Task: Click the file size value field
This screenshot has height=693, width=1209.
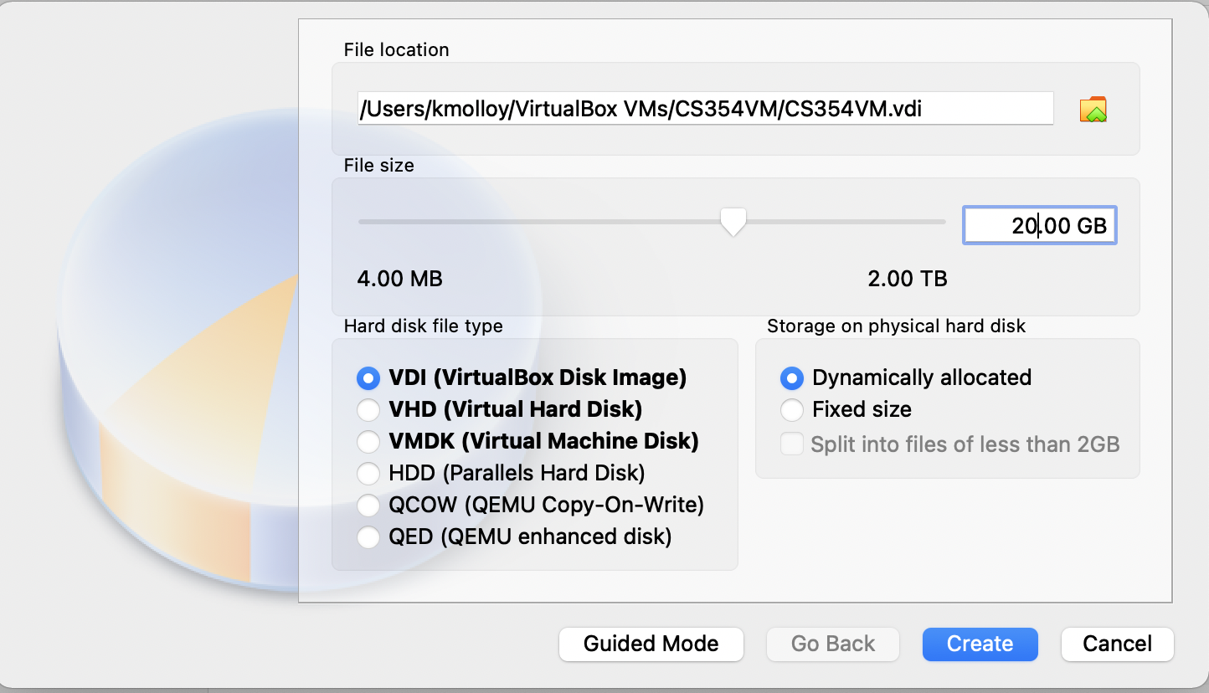Action: pyautogui.click(x=1039, y=224)
